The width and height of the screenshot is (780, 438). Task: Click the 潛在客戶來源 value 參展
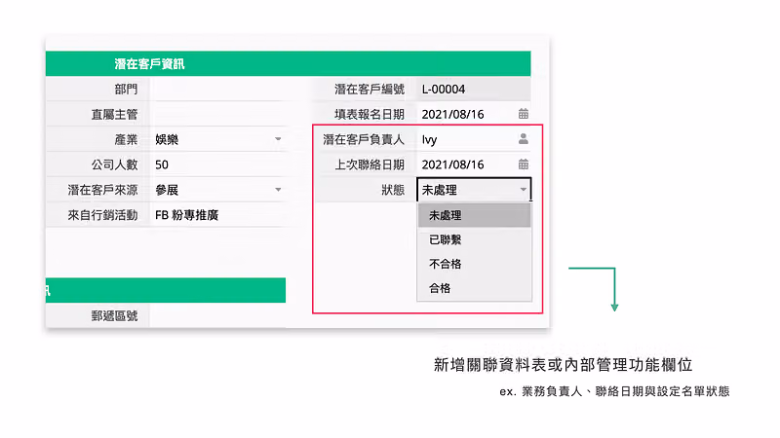167,190
